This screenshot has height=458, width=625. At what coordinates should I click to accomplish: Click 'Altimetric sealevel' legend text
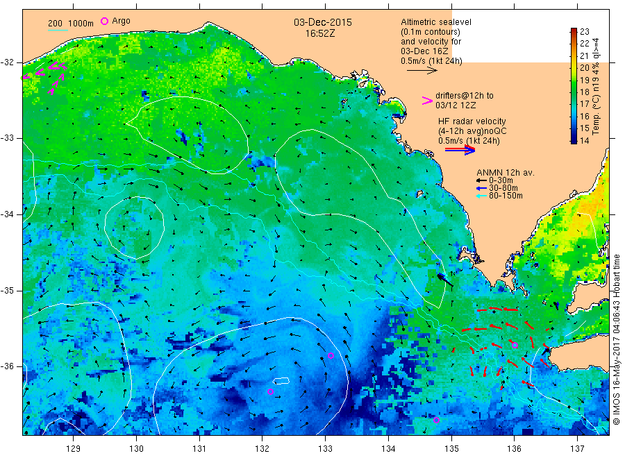436,22
